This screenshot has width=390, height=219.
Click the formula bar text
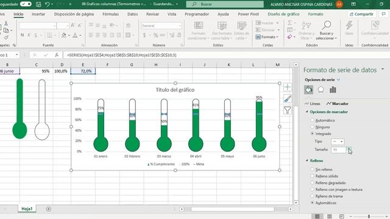click(x=122, y=55)
